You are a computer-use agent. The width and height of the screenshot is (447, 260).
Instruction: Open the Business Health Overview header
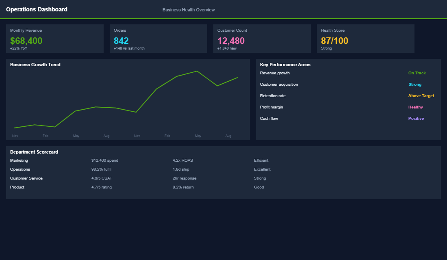tap(189, 9)
